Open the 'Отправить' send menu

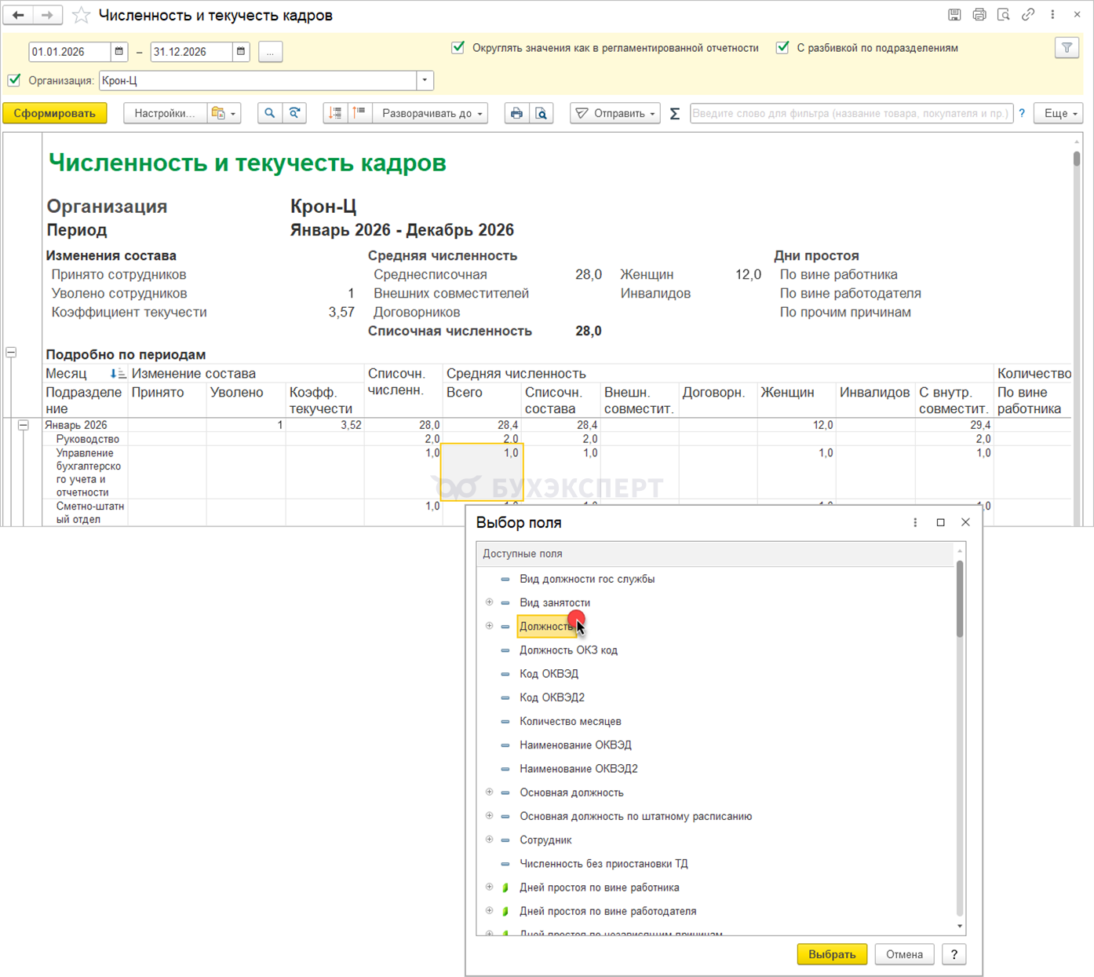coord(615,113)
